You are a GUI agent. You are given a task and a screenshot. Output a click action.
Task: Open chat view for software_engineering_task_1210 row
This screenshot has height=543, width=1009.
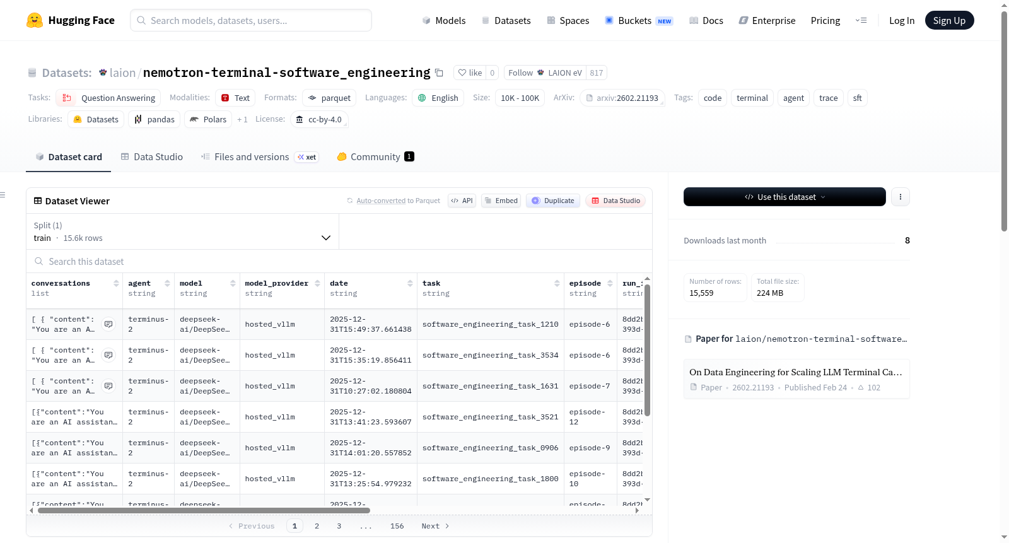click(108, 324)
